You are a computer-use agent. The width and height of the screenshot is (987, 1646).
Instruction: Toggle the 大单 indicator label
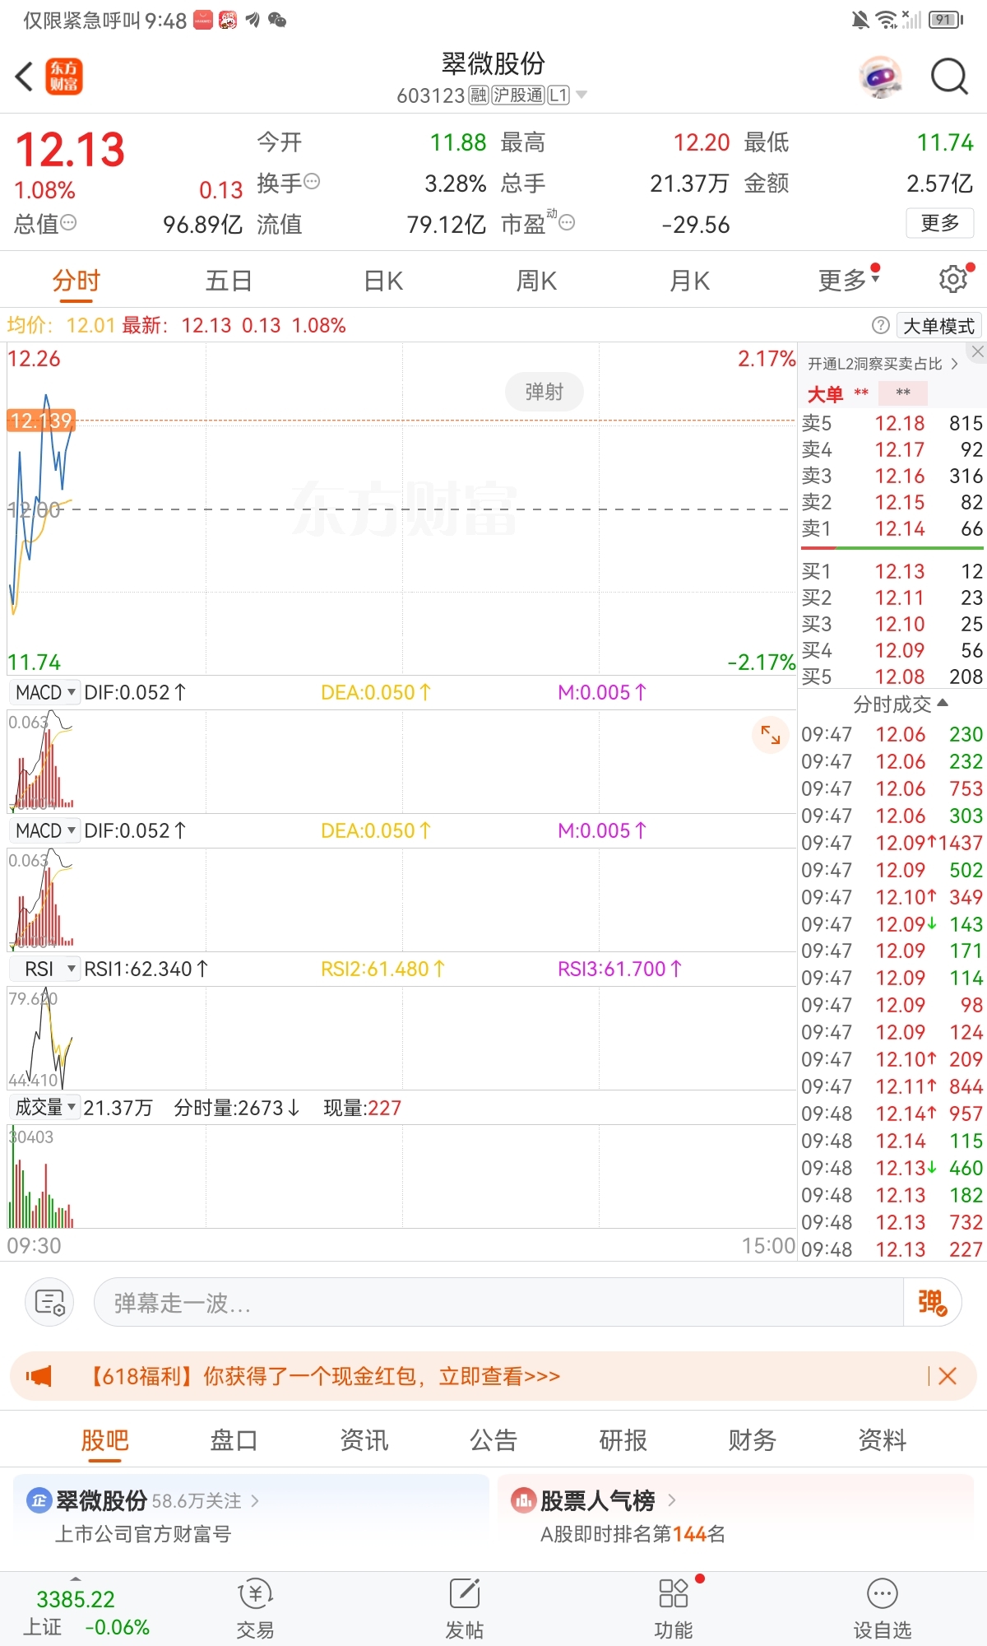825,394
